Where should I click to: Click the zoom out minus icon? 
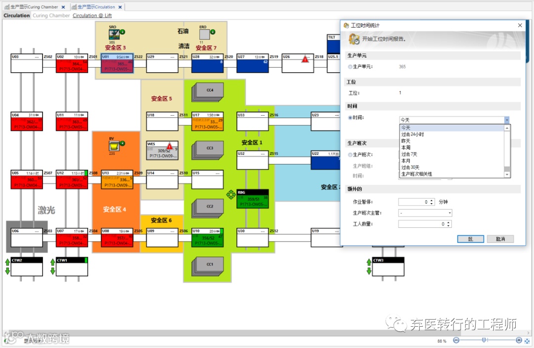(456, 340)
